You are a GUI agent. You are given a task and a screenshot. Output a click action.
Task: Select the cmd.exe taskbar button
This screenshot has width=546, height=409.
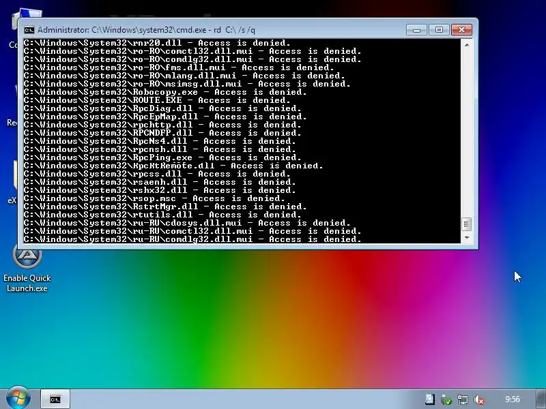(55, 399)
